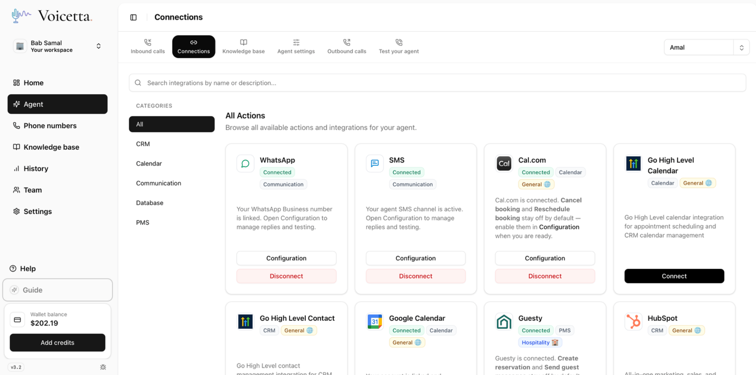This screenshot has width=756, height=375.
Task: Click the HubSpot logo icon
Action: (633, 322)
